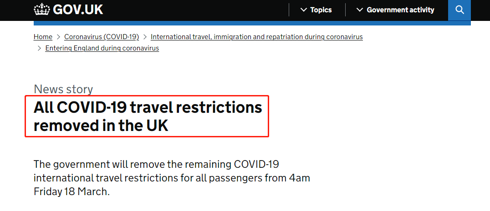
Task: Open the search magnifier icon
Action: 459,10
